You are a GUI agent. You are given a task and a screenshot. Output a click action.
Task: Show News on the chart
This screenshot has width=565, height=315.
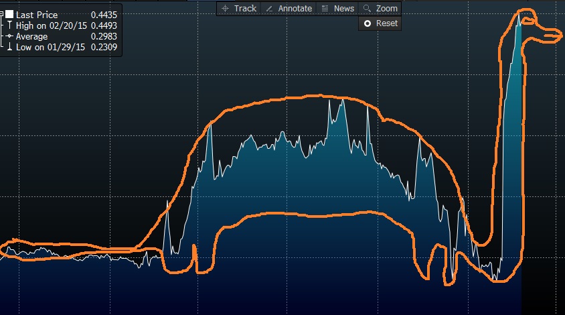[x=337, y=8]
